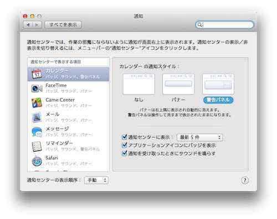277x219 pixels.
Task: Select the カレンダー calendar icon in list
Action: click(x=37, y=74)
